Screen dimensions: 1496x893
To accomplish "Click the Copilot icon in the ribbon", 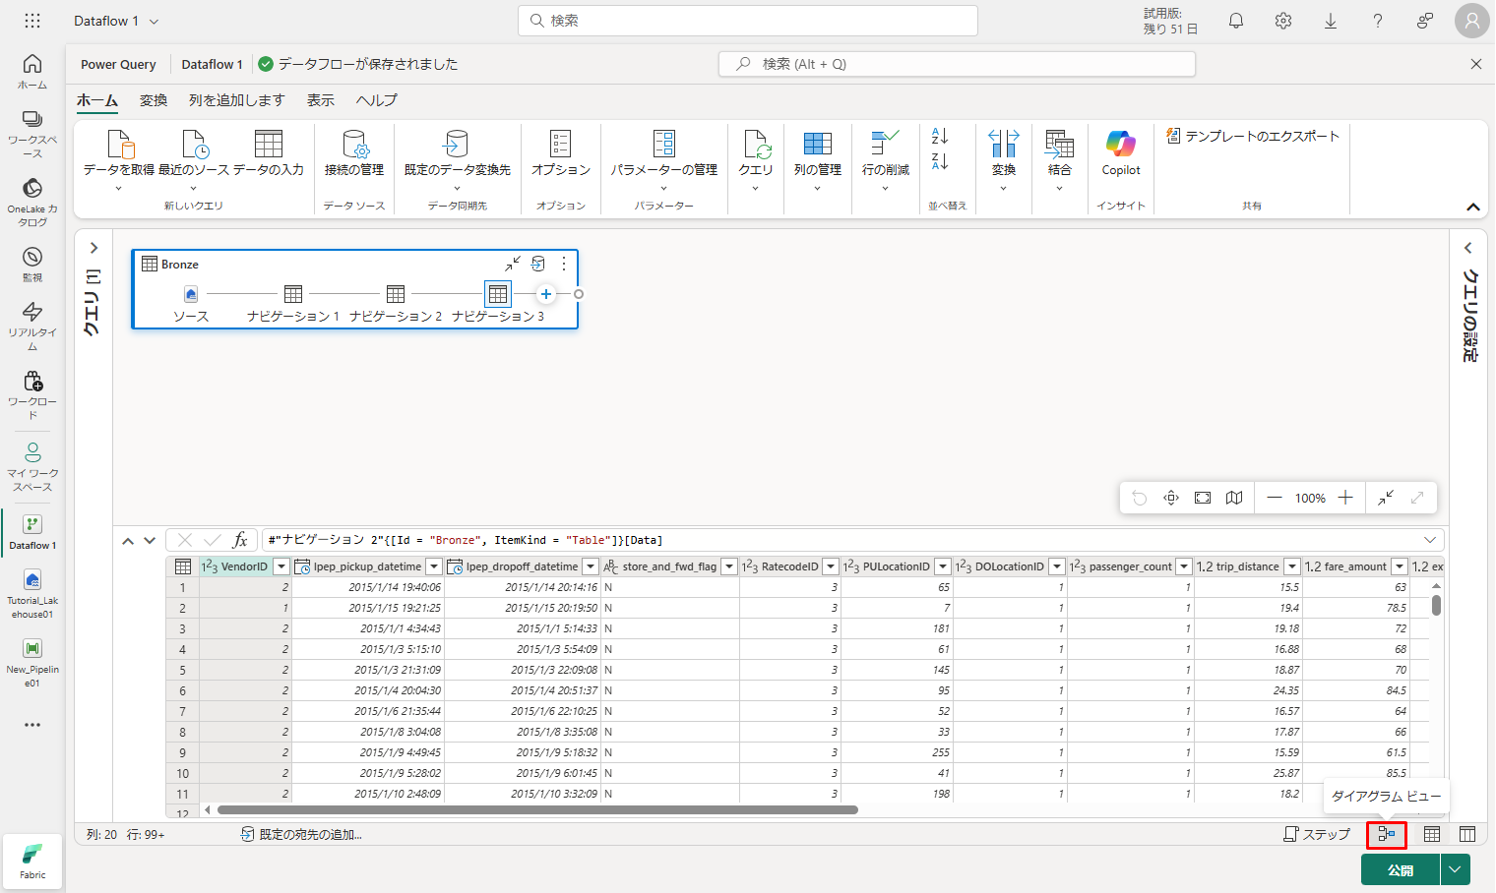I will (1120, 145).
